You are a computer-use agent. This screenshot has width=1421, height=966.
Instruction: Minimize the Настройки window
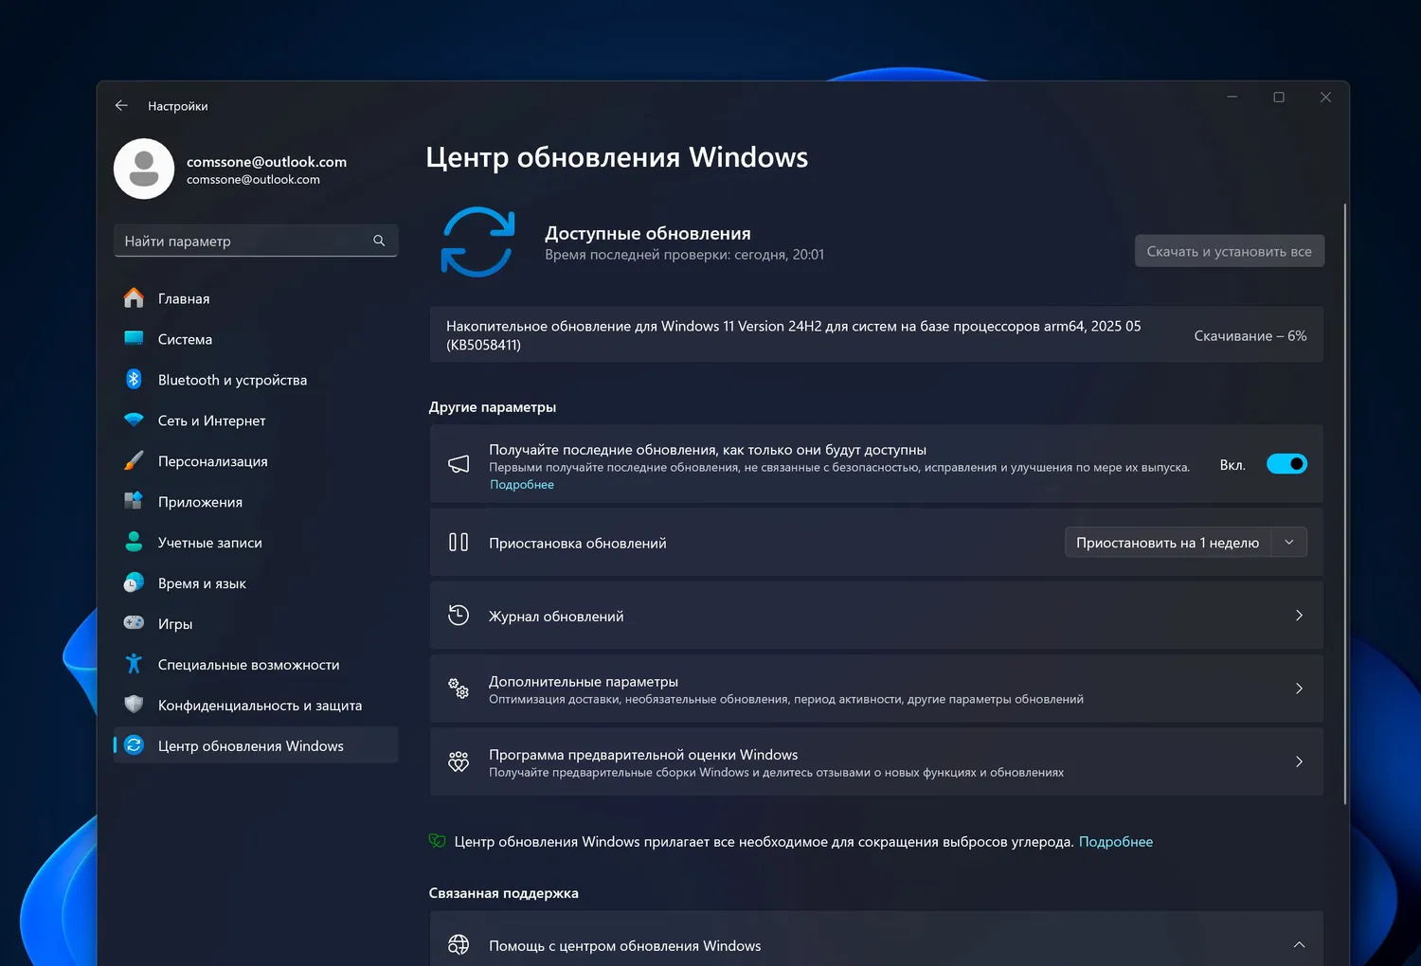[1232, 98]
